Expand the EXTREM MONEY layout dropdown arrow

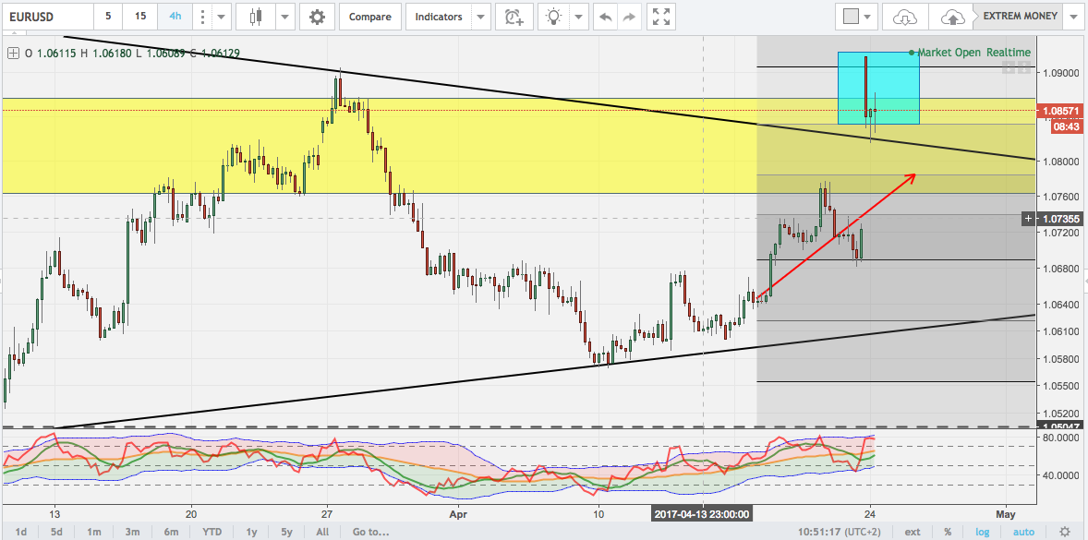[1071, 17]
